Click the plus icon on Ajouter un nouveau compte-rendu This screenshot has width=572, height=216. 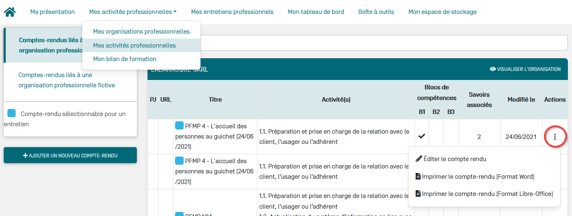(x=25, y=155)
